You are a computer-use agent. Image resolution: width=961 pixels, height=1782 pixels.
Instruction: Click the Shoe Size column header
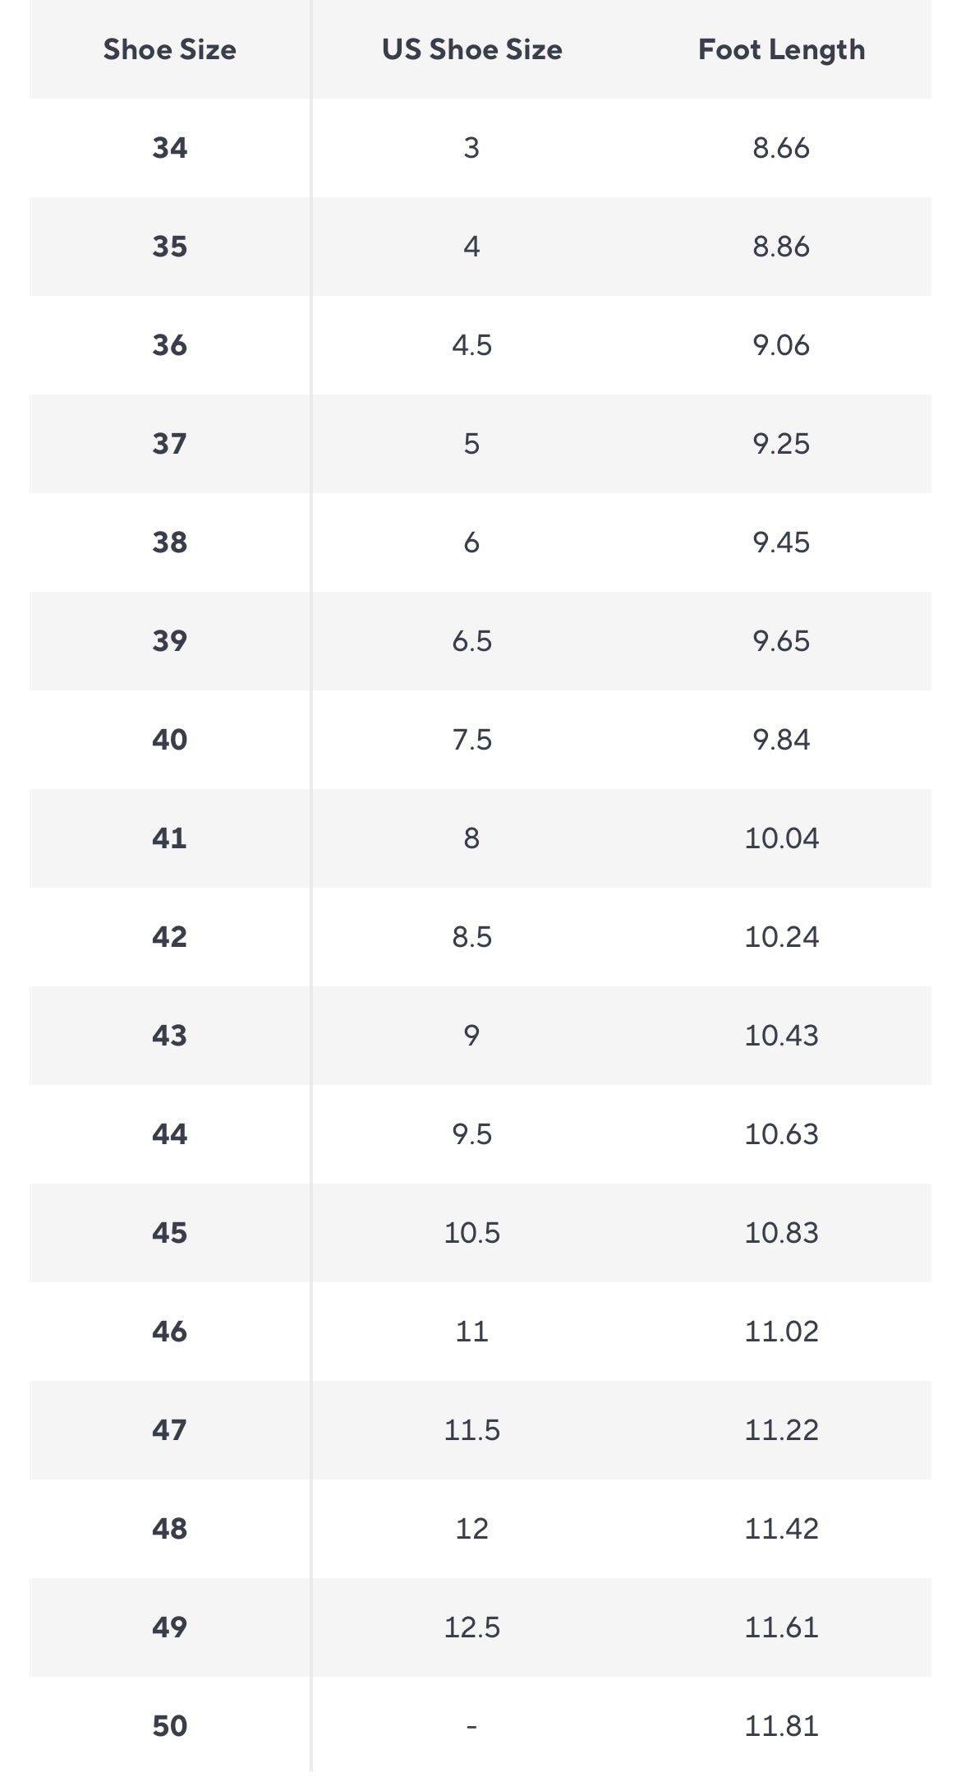click(169, 49)
